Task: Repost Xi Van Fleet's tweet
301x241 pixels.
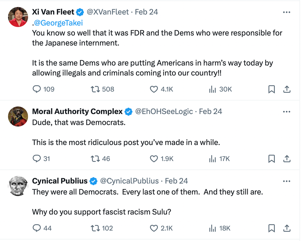Action: coord(95,89)
